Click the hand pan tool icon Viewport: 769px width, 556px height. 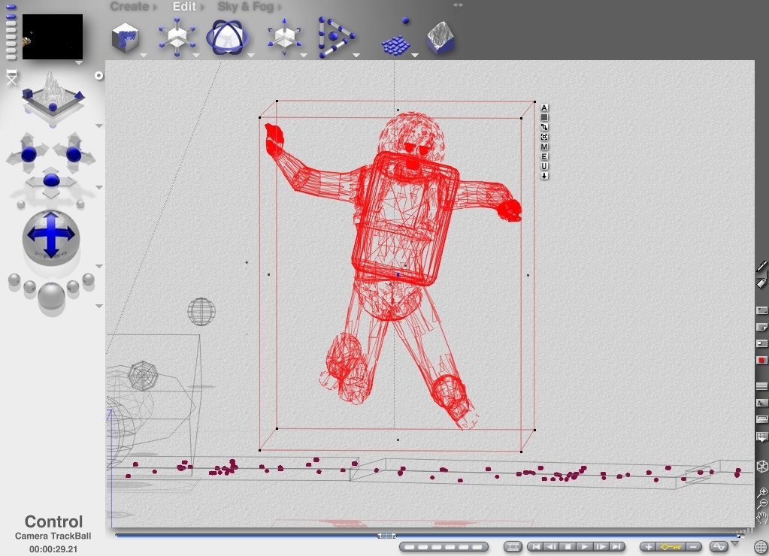(x=762, y=516)
